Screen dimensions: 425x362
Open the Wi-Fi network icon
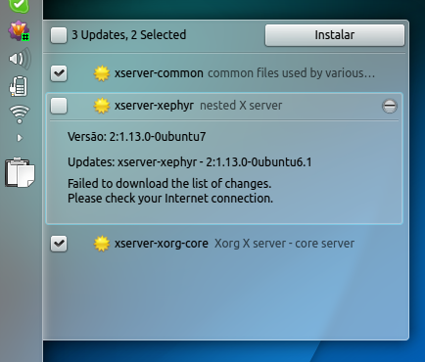(20, 114)
